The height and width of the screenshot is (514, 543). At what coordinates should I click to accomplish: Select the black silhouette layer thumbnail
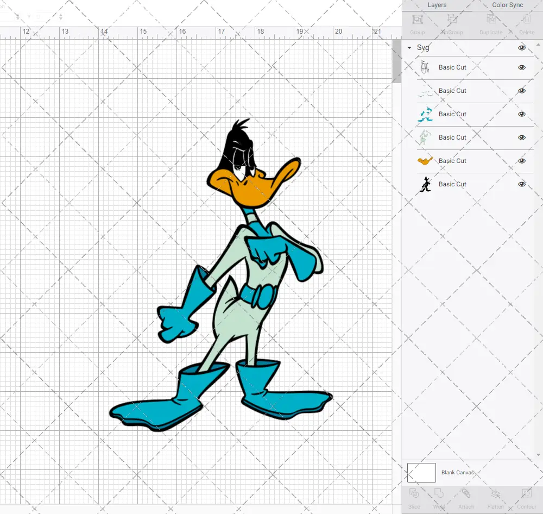[x=425, y=184]
